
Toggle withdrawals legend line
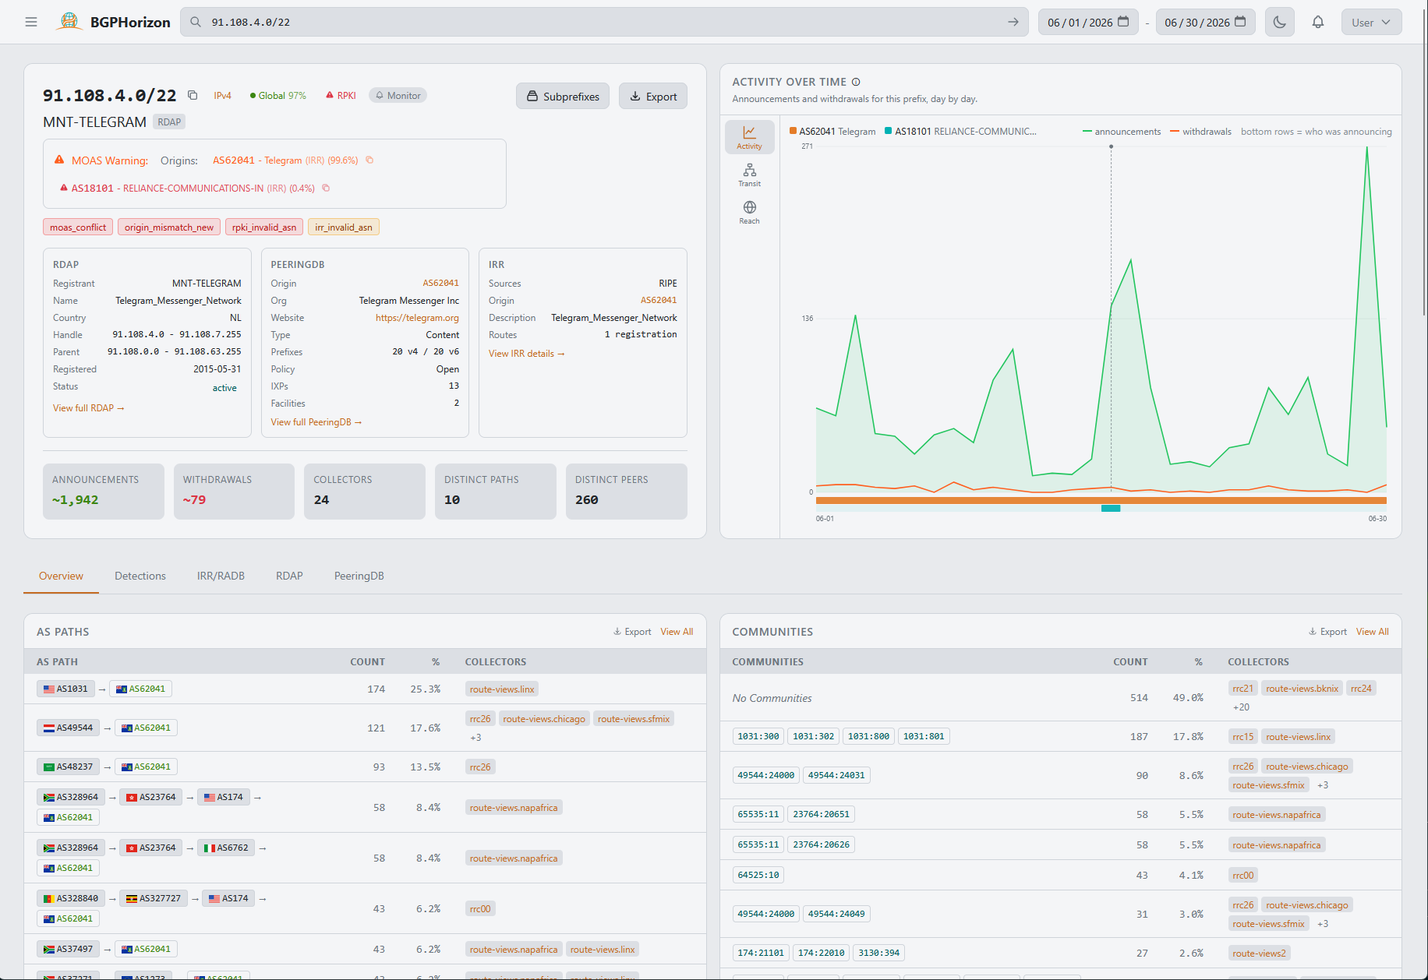(x=1200, y=132)
